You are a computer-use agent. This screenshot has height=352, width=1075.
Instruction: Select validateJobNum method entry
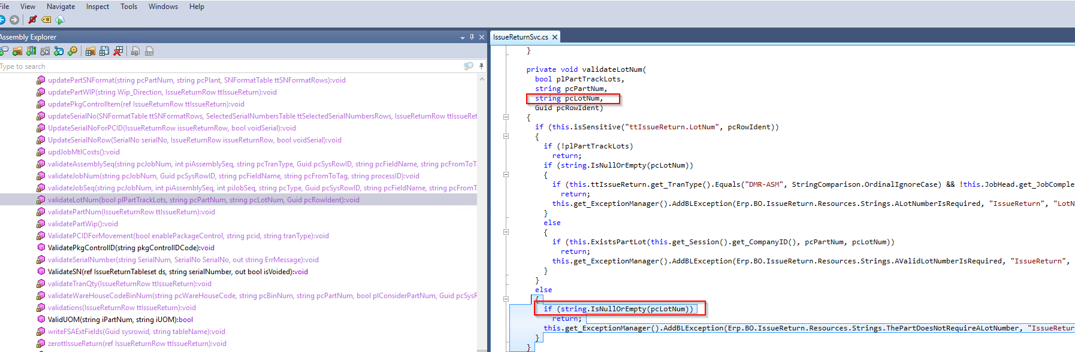[x=233, y=176]
